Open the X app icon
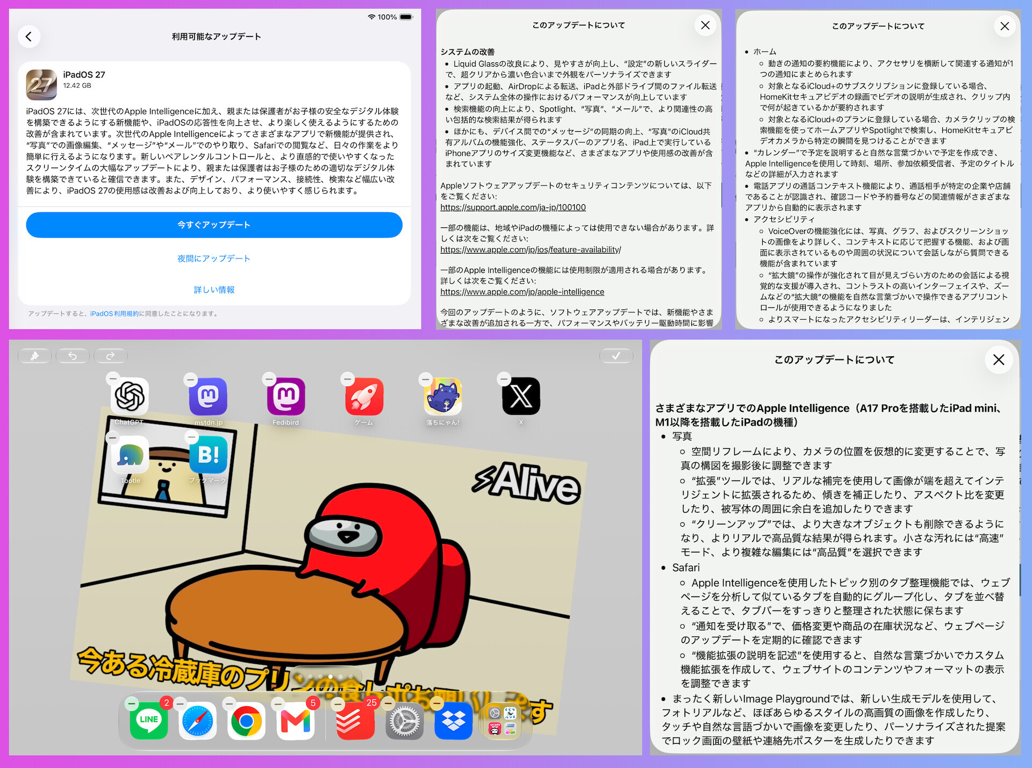This screenshot has width=1032, height=768. click(x=521, y=397)
